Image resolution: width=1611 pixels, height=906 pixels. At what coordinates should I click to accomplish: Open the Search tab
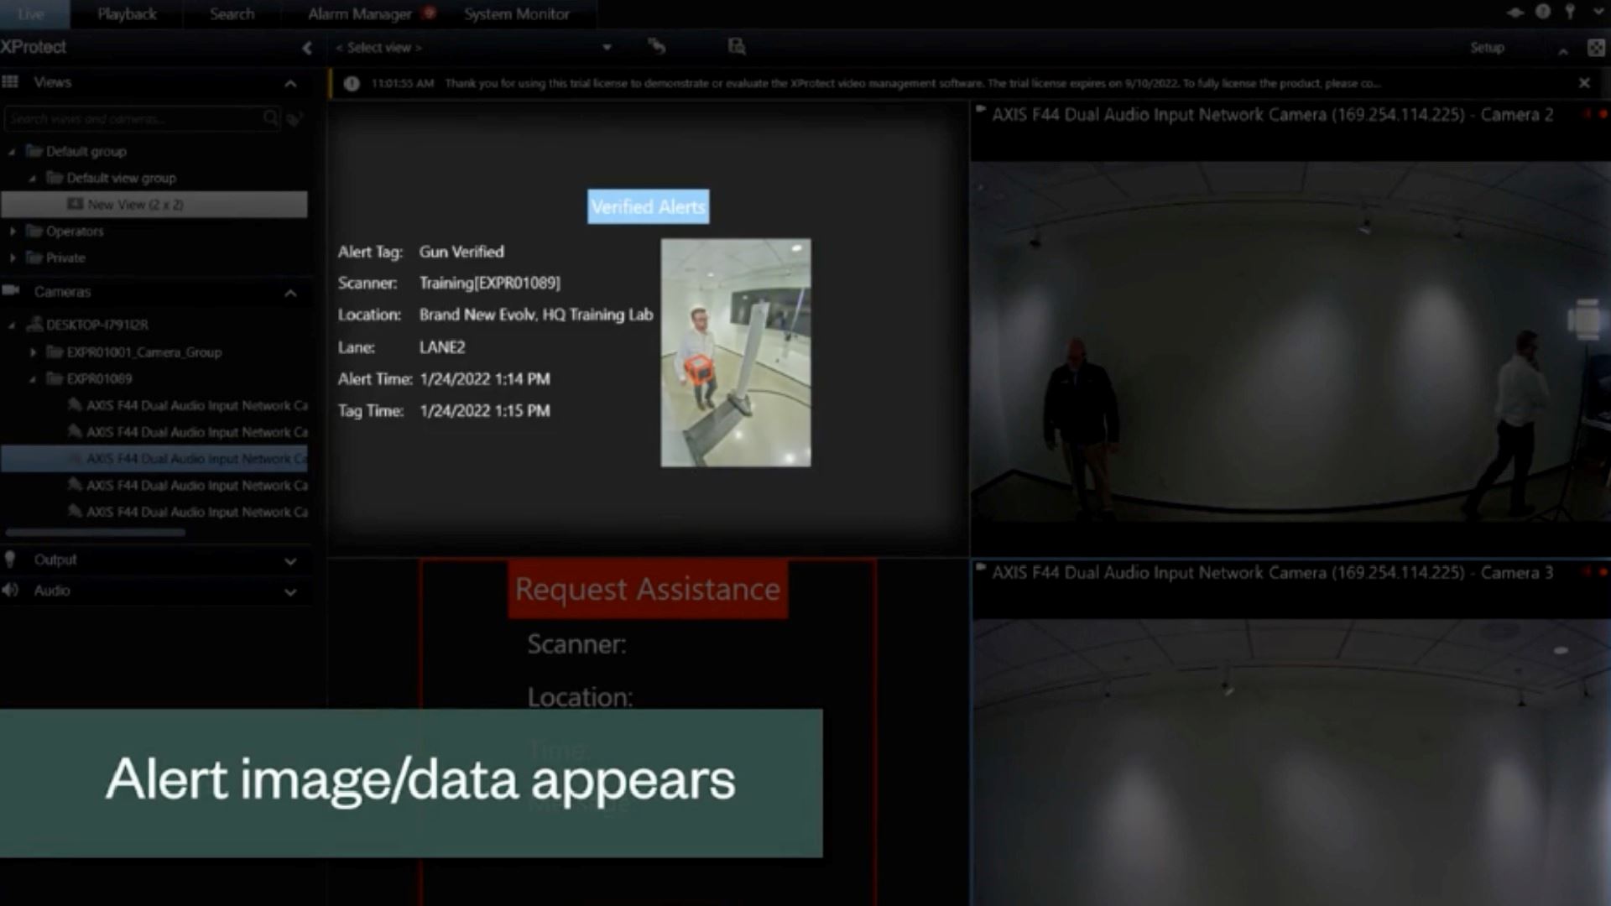[232, 13]
